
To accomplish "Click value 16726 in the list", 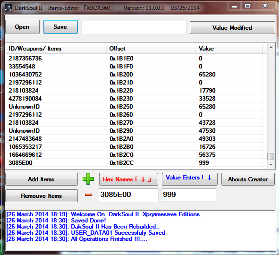I will click(207, 147).
